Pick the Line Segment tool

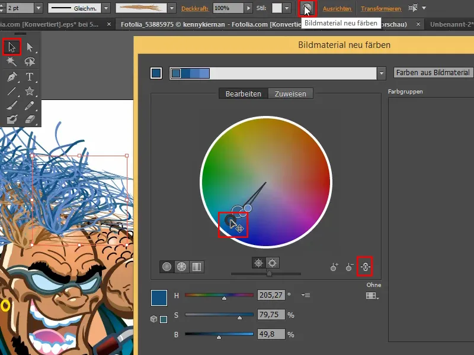point(12,91)
